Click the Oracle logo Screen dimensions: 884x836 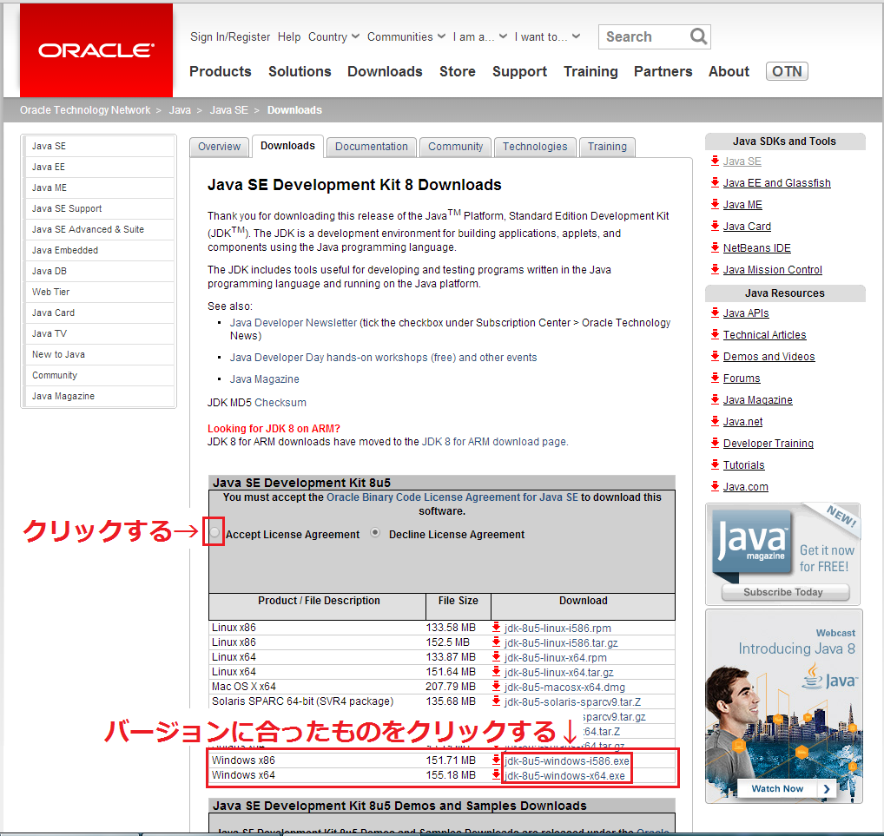tap(96, 50)
